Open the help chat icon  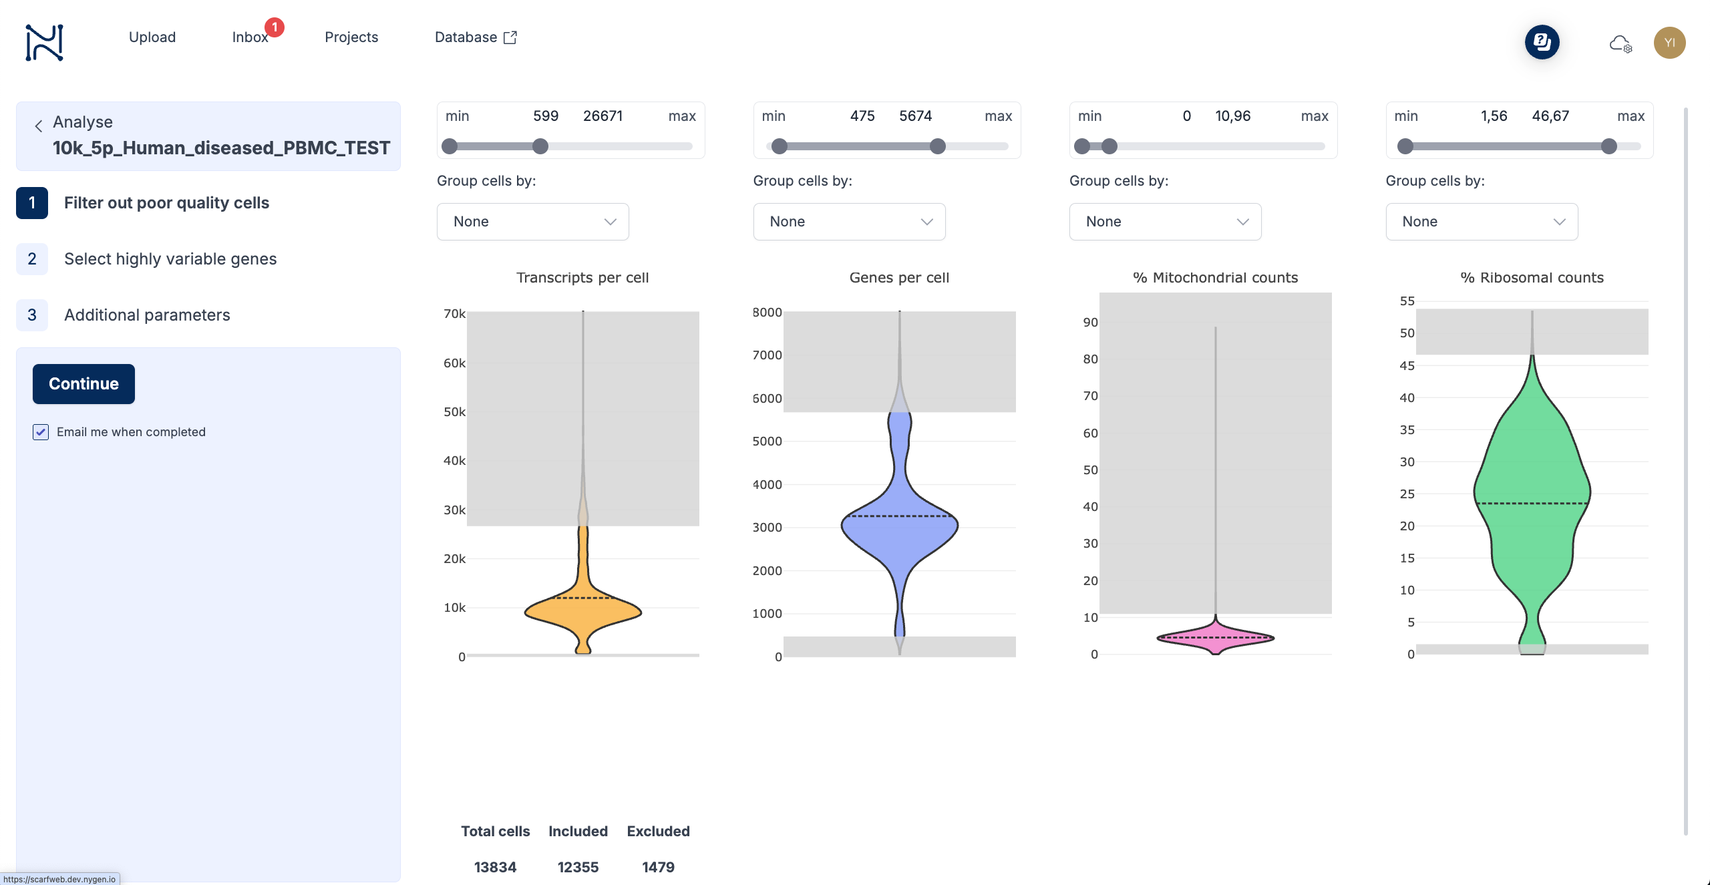coord(1542,43)
